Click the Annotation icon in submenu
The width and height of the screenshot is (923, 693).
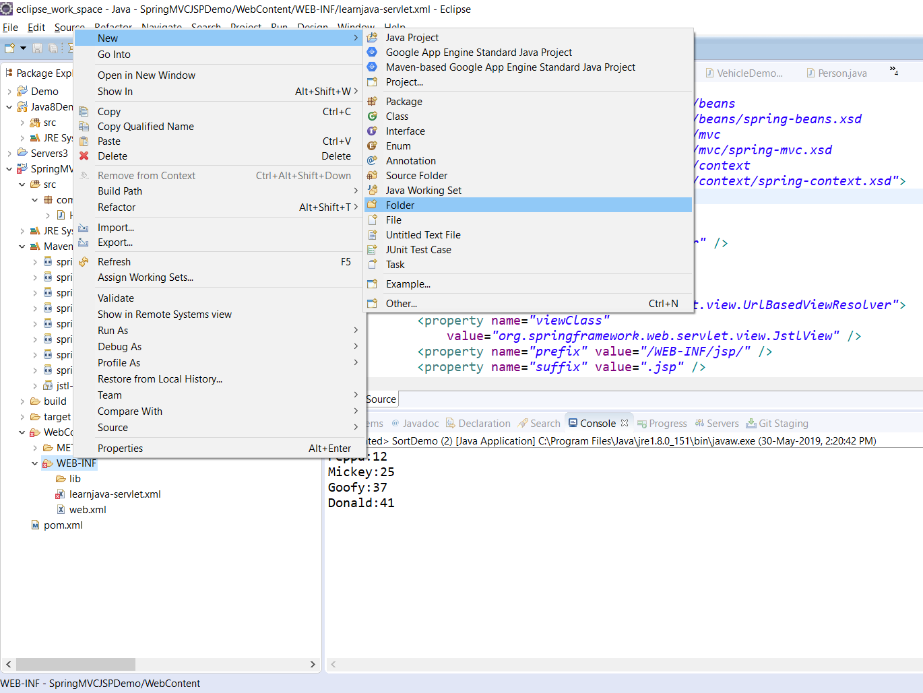coord(372,161)
